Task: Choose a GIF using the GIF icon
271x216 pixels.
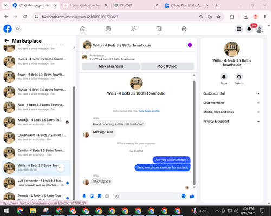Action: (x=107, y=196)
